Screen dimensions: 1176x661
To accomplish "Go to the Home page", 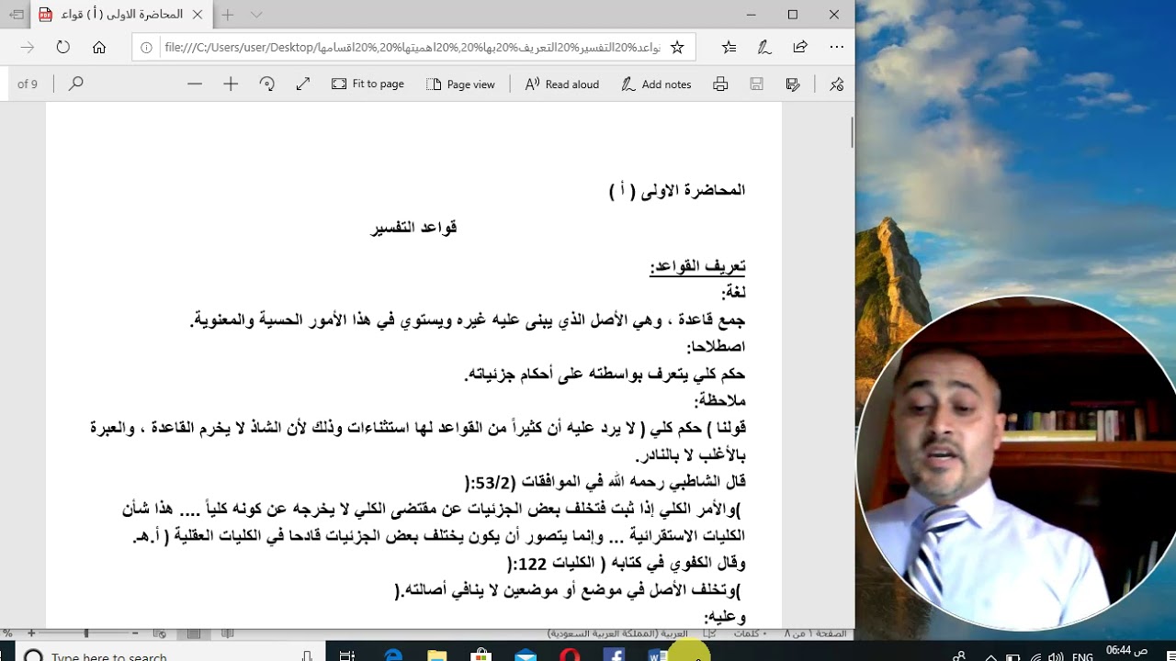I will (99, 47).
